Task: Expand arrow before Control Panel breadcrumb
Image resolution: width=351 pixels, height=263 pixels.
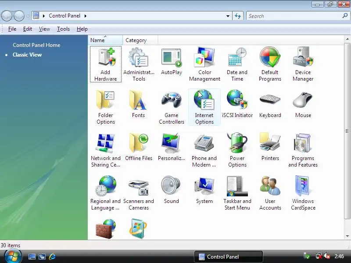Action: pos(44,16)
